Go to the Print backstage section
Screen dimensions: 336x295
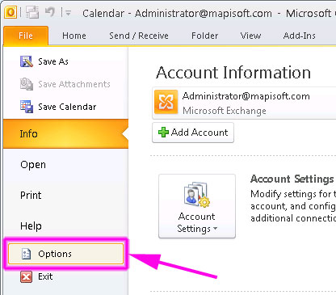[31, 195]
